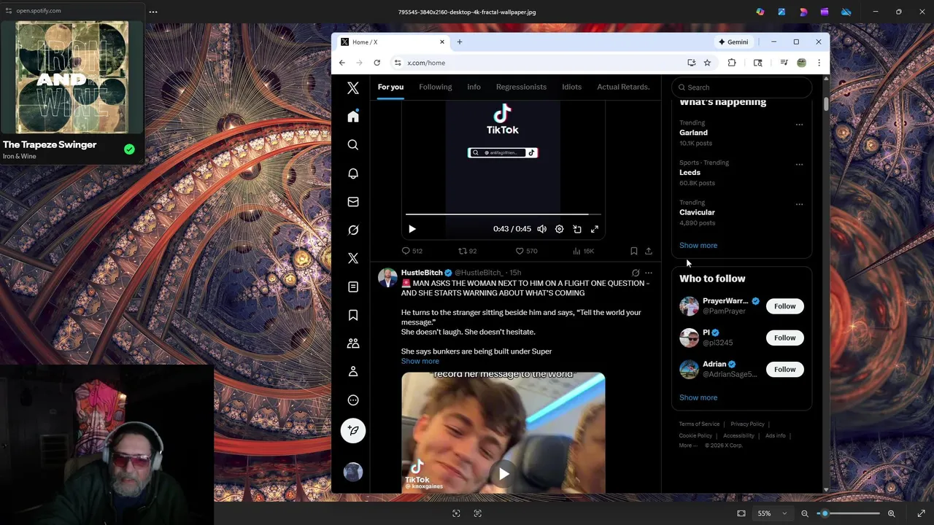This screenshot has height=525, width=934.
Task: Reload the x.com page
Action: 377,63
